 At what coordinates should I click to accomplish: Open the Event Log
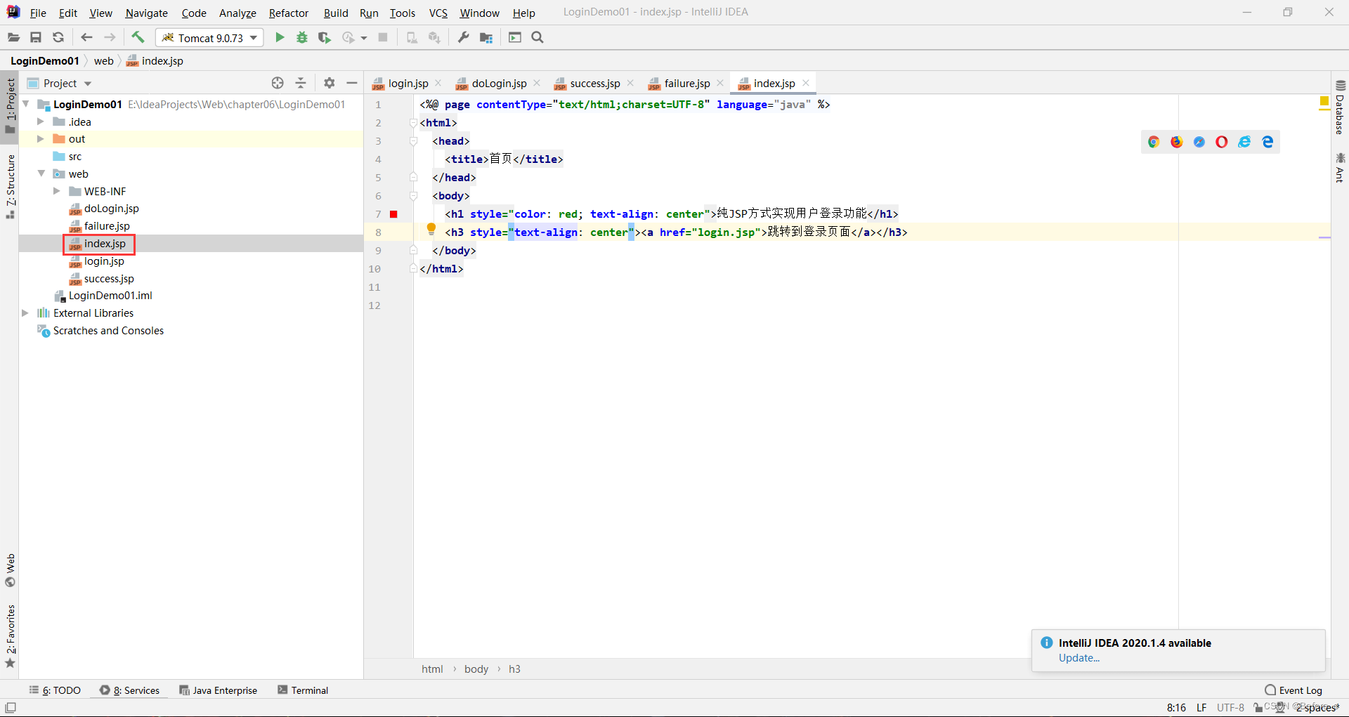pyautogui.click(x=1293, y=690)
